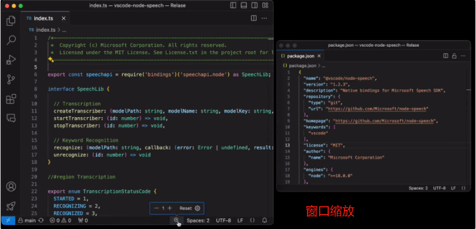Select language mode braces in index.ts window
The height and width of the screenshot is (229, 476).
[252, 220]
